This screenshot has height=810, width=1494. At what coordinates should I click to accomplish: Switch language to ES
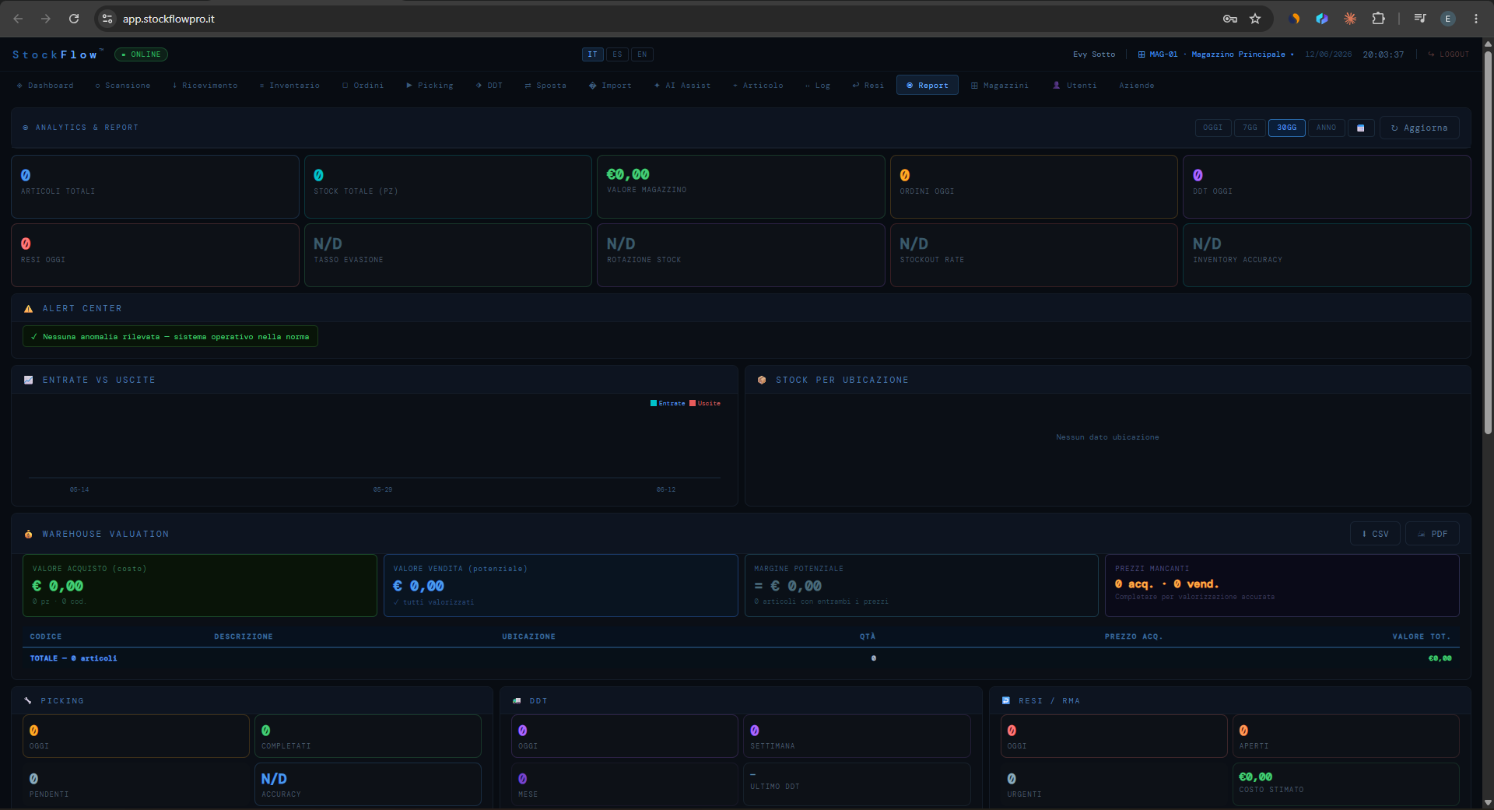(617, 54)
